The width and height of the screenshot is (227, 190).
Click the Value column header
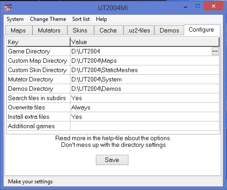click(144, 42)
